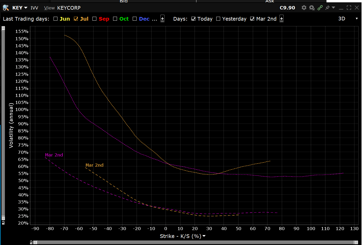Click the orange Mar 2nd curve label
Screen dimensions: 362x245
[95, 165]
